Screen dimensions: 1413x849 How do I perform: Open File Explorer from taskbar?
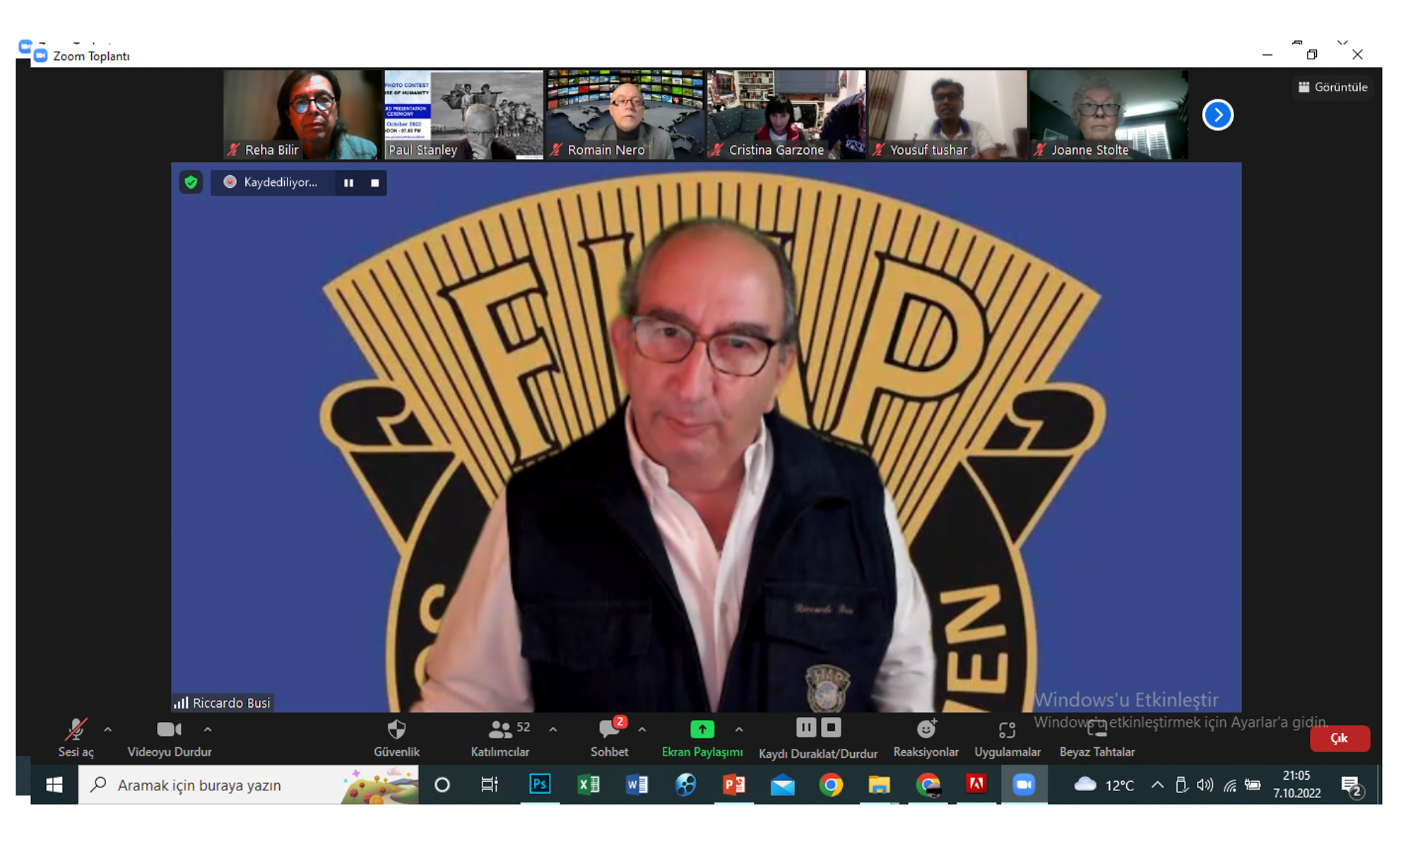(879, 785)
